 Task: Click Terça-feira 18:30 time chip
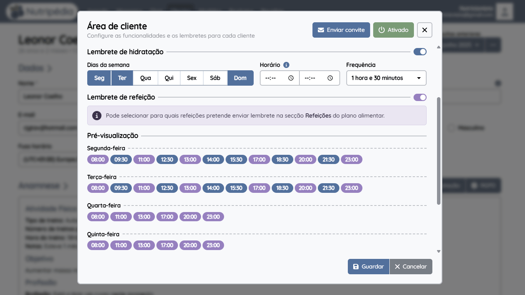pos(282,188)
